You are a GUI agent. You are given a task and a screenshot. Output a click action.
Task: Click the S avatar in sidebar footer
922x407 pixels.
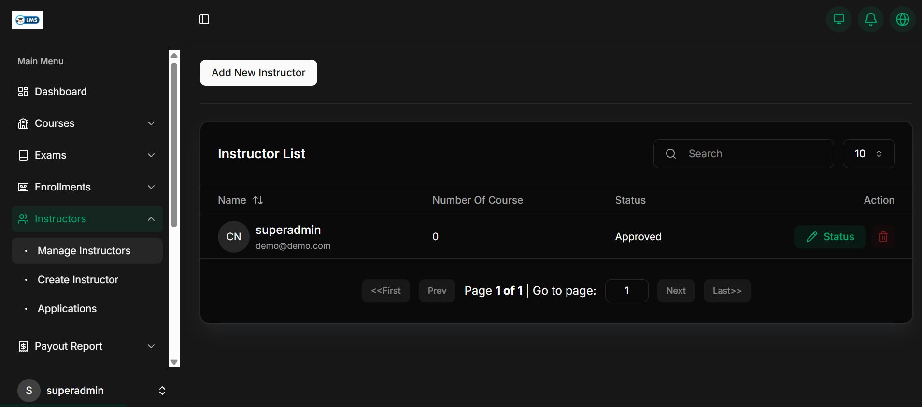pos(29,391)
